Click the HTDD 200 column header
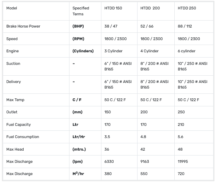This screenshot has width=216, height=182. click(150, 8)
